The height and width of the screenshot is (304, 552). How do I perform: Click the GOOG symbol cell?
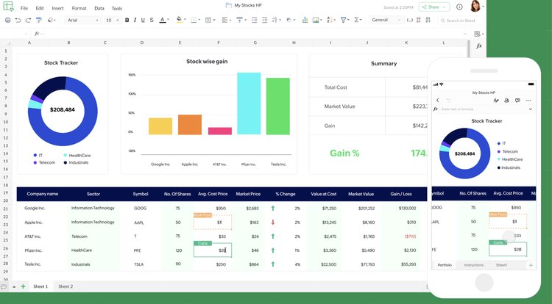pos(140,208)
